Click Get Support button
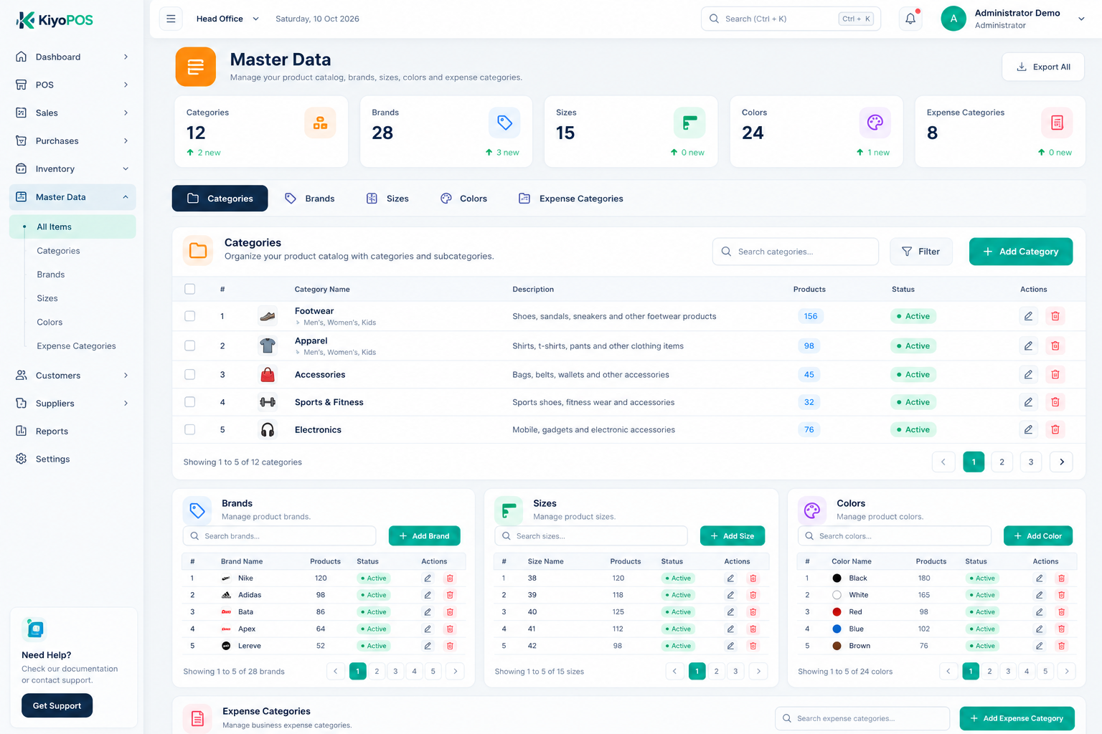The height and width of the screenshot is (734, 1102). (57, 705)
